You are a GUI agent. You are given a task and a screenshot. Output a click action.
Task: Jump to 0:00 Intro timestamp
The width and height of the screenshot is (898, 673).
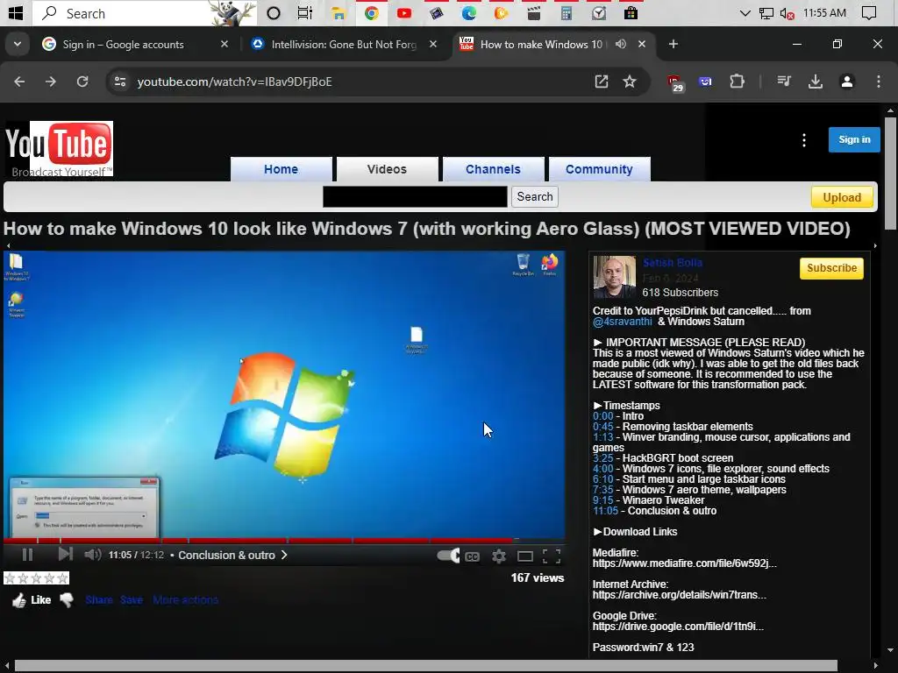coord(602,416)
